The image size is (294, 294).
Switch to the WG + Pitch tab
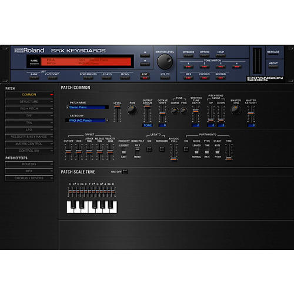coord(29,109)
